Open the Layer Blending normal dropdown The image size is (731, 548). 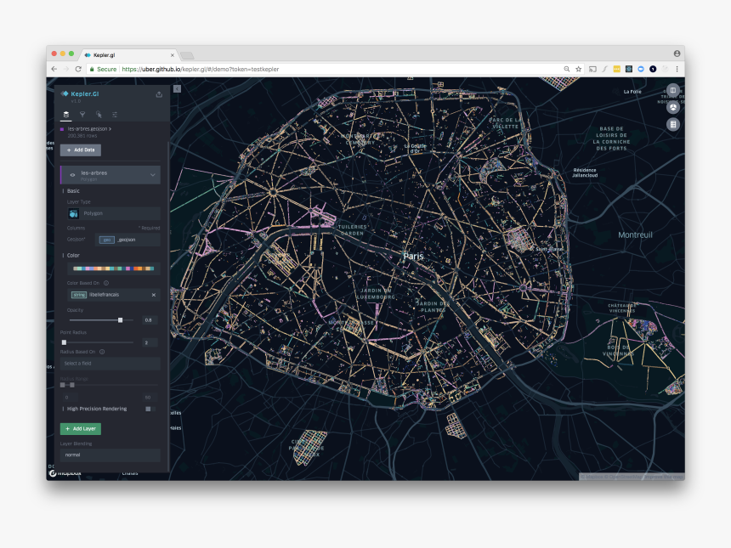pyautogui.click(x=110, y=455)
